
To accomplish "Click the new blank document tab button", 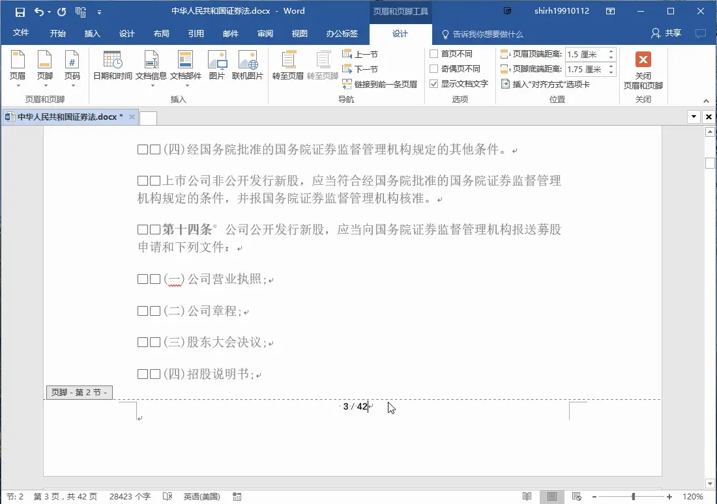I will click(148, 118).
